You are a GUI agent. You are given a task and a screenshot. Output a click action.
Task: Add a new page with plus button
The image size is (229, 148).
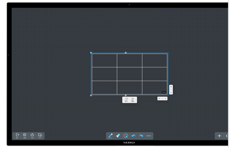[x=219, y=136]
